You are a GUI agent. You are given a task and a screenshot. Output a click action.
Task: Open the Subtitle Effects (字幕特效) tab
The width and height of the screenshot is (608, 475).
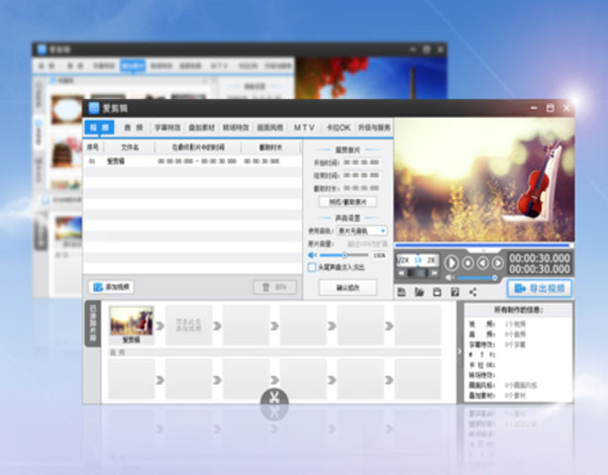point(167,128)
